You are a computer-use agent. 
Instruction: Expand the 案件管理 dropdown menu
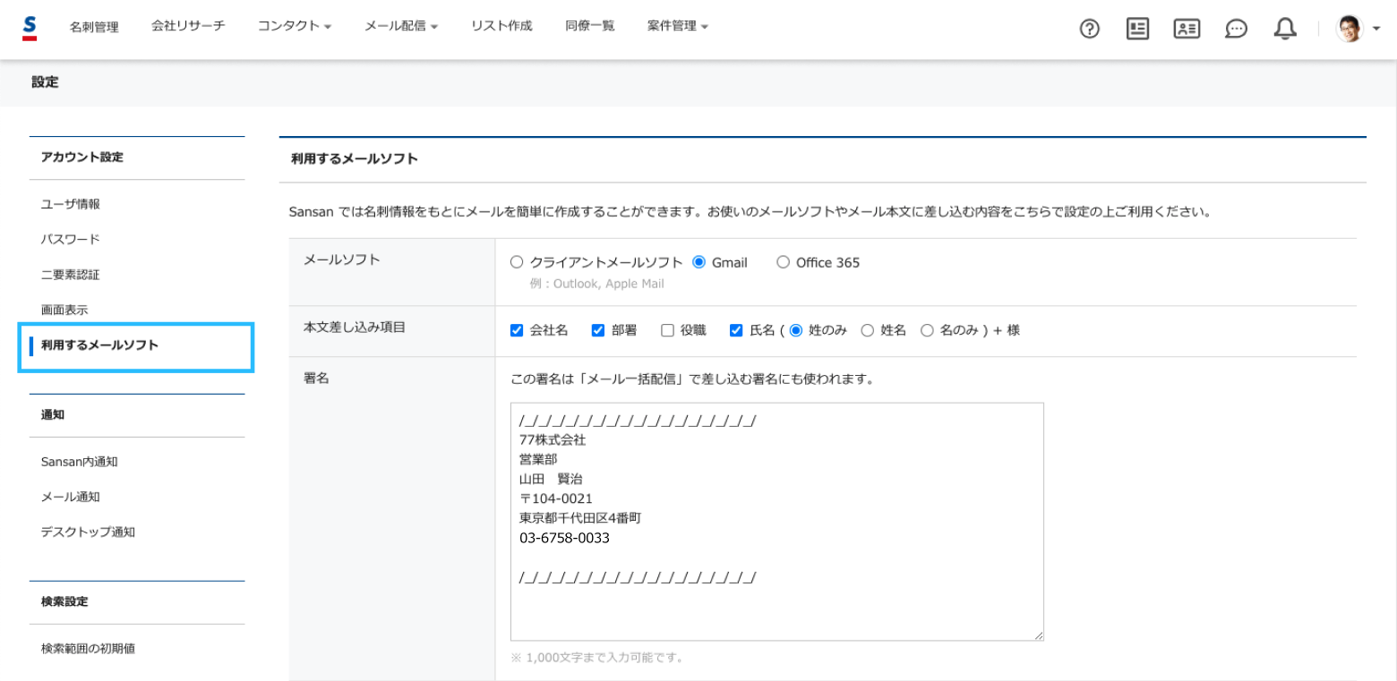tap(678, 26)
